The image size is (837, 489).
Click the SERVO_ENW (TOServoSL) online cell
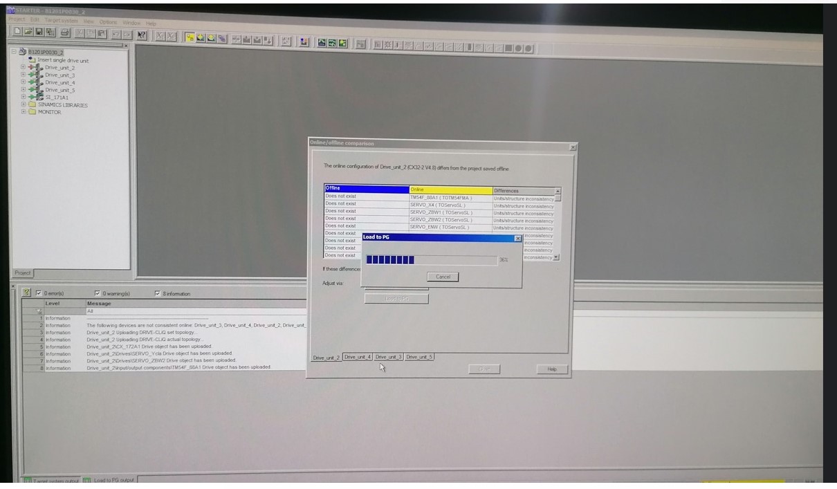pos(451,228)
